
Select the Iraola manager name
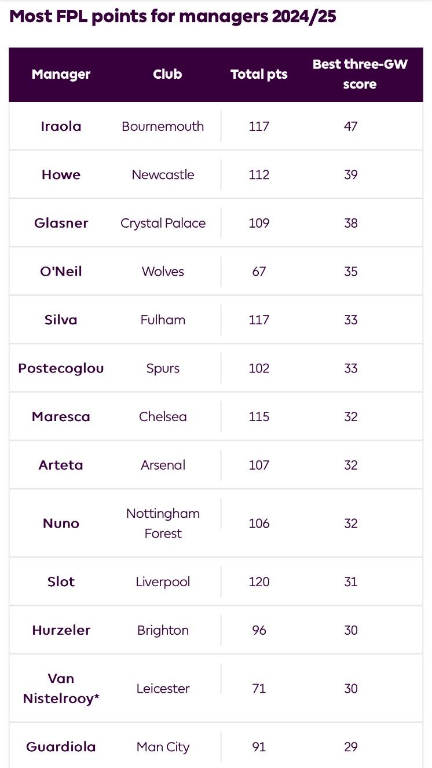tap(61, 126)
